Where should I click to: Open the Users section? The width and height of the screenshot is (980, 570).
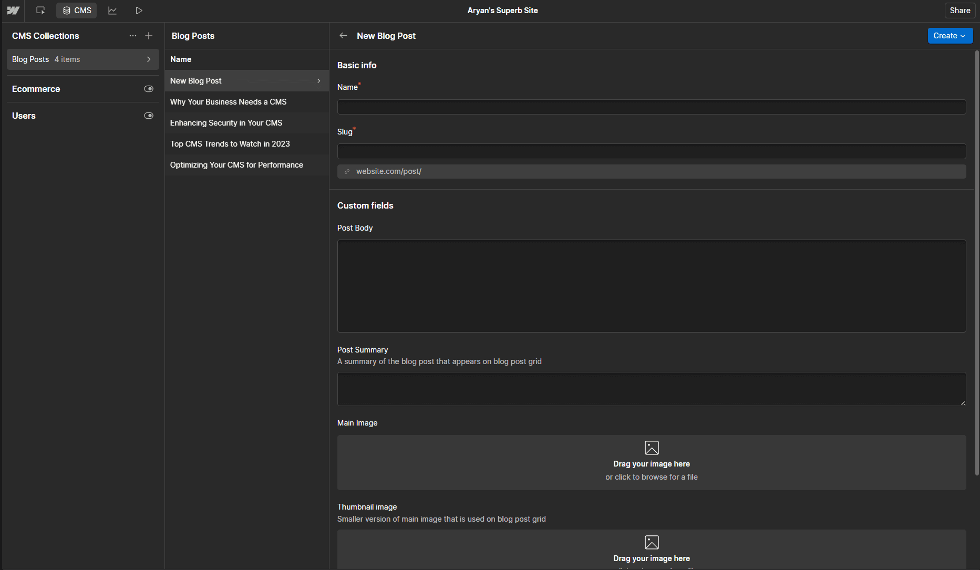click(x=24, y=116)
